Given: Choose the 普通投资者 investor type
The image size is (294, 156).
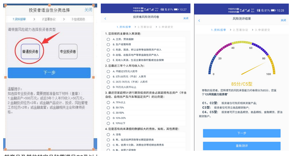Looking at the screenshot, I should point(30,51).
